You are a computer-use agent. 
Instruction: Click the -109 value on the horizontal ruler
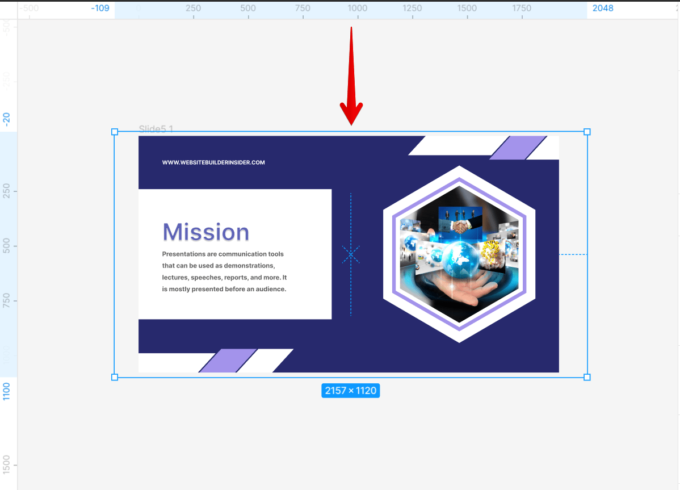101,8
